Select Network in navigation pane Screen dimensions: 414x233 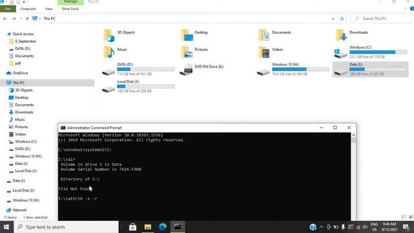click(x=19, y=210)
